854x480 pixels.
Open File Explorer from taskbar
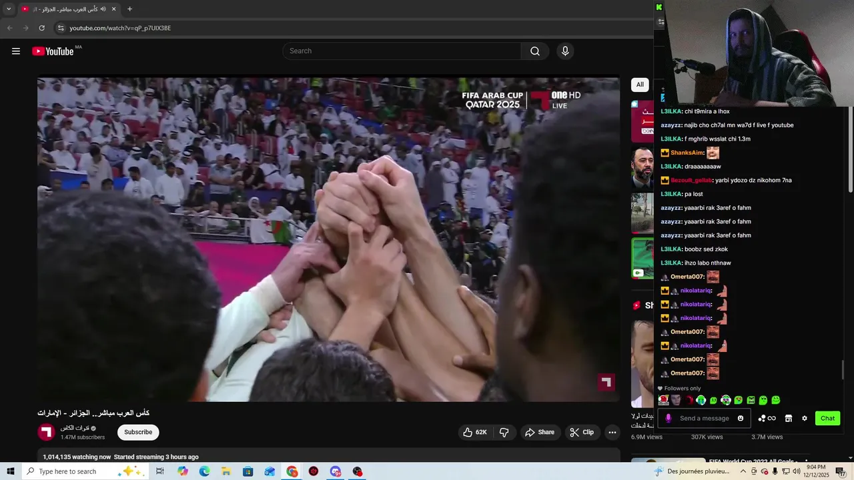[226, 471]
